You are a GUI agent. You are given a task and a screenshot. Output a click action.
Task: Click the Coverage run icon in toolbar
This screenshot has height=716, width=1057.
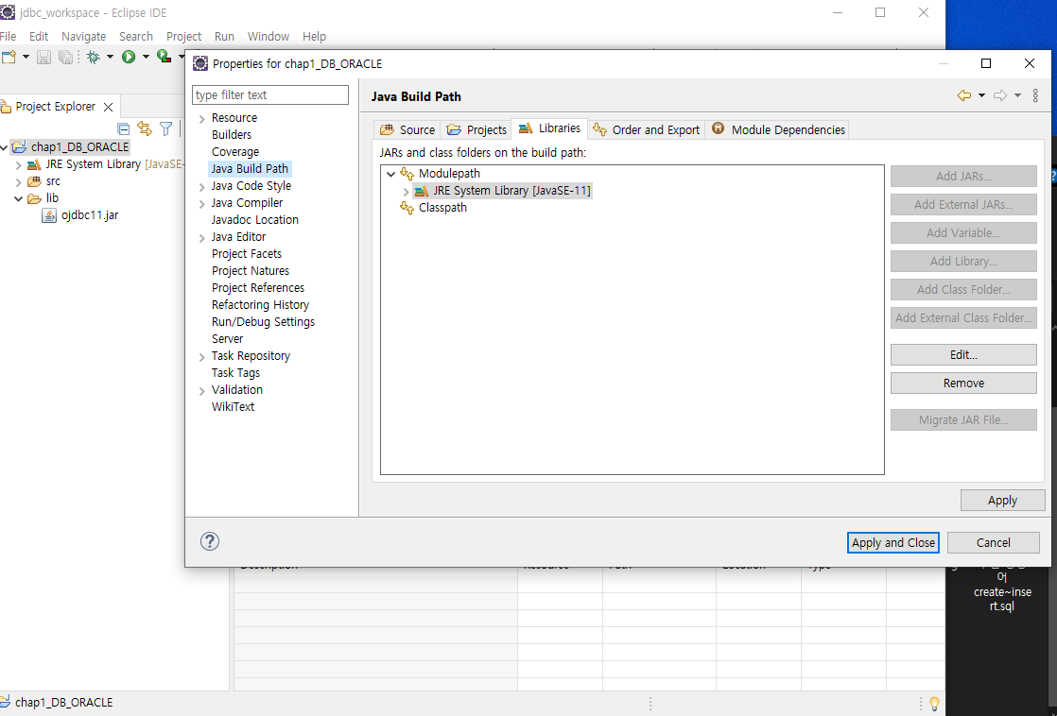(x=164, y=57)
